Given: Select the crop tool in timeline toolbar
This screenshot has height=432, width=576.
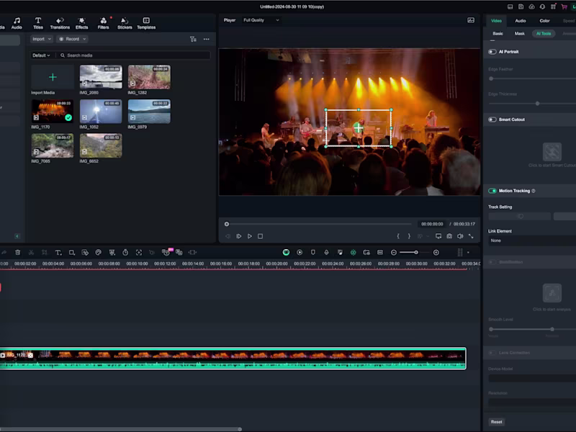Looking at the screenshot, I should [45, 253].
